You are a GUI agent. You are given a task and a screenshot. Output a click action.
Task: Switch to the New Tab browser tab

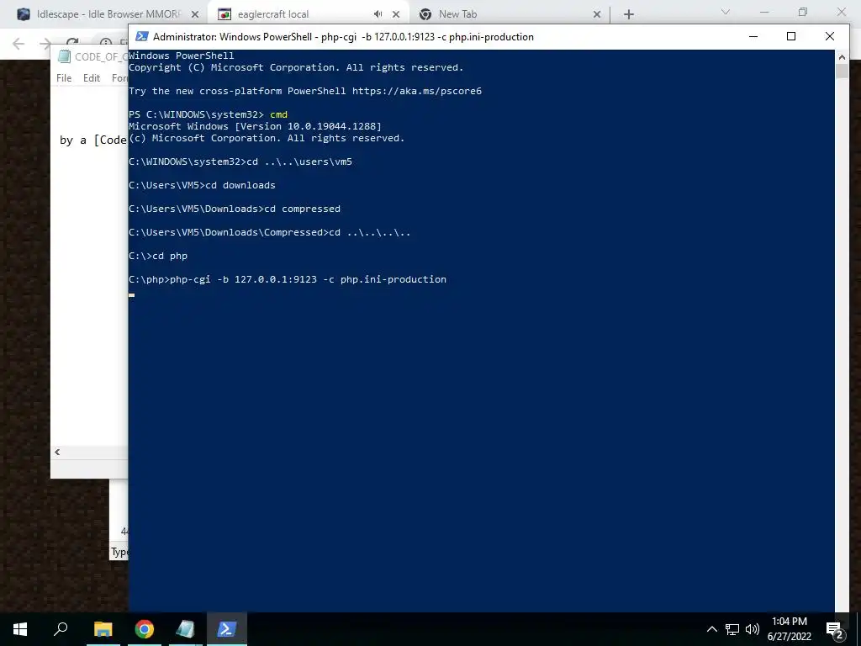(x=510, y=14)
